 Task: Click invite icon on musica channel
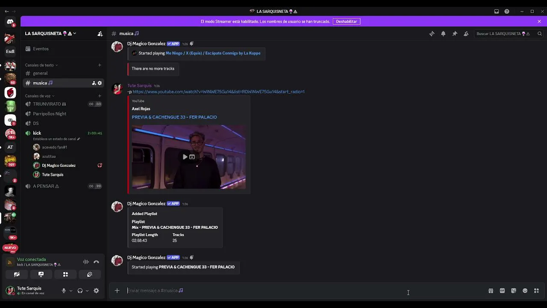coord(94,83)
